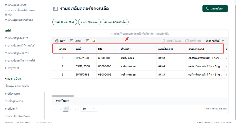This screenshot has height=123, width=236.
Task: Open ชื่อแพทย์และพนักงาน in the sidebar
Action: point(17,86)
